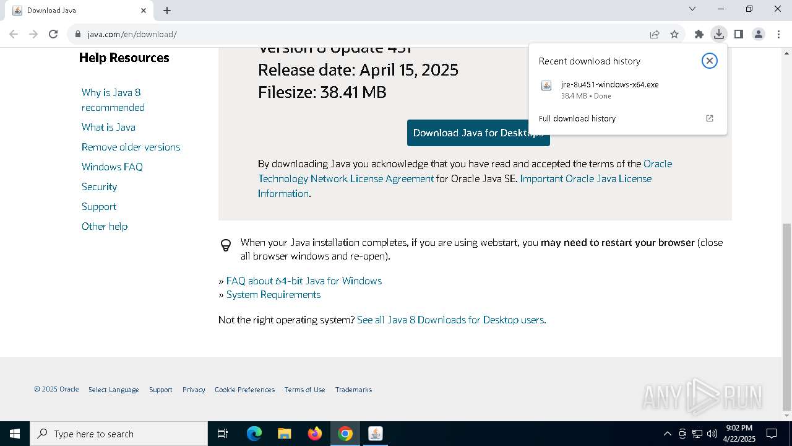This screenshot has width=792, height=446.
Task: Click the Downloads icon in Chrome toolbar
Action: [x=718, y=34]
